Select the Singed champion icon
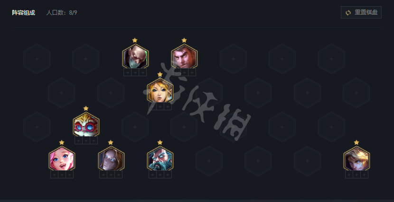This screenshot has height=202, width=394. (135, 56)
